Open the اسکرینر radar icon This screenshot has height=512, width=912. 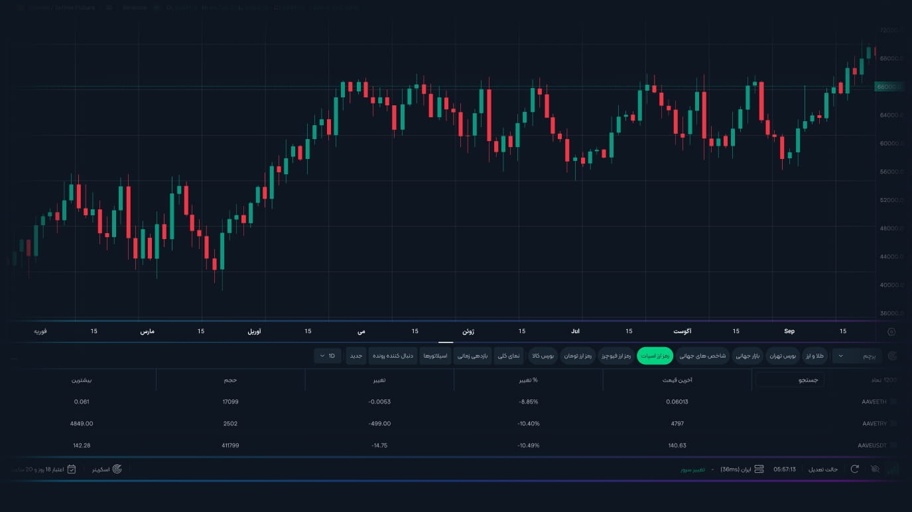pos(117,469)
